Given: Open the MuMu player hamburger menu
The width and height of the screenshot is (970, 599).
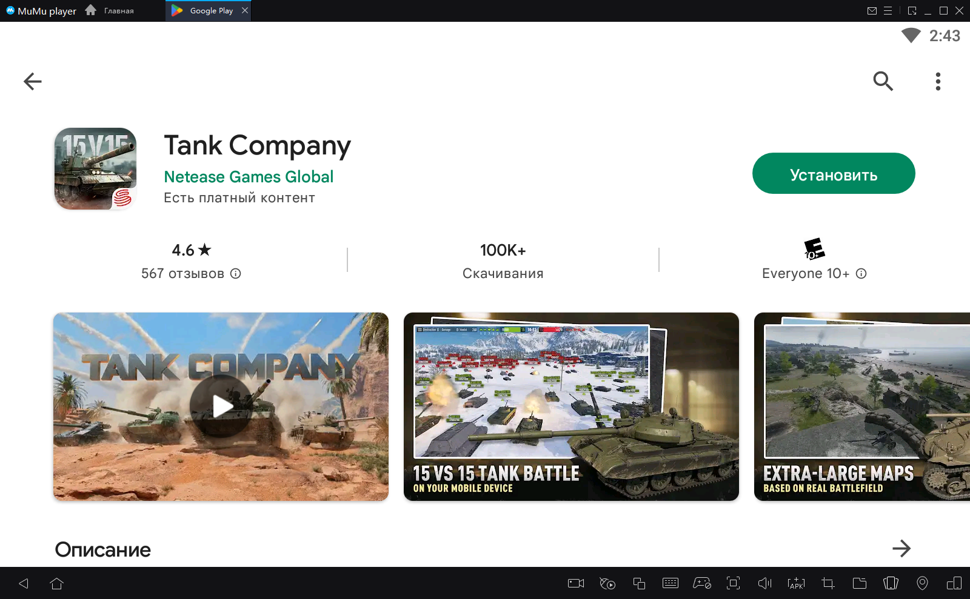Looking at the screenshot, I should click(x=888, y=11).
